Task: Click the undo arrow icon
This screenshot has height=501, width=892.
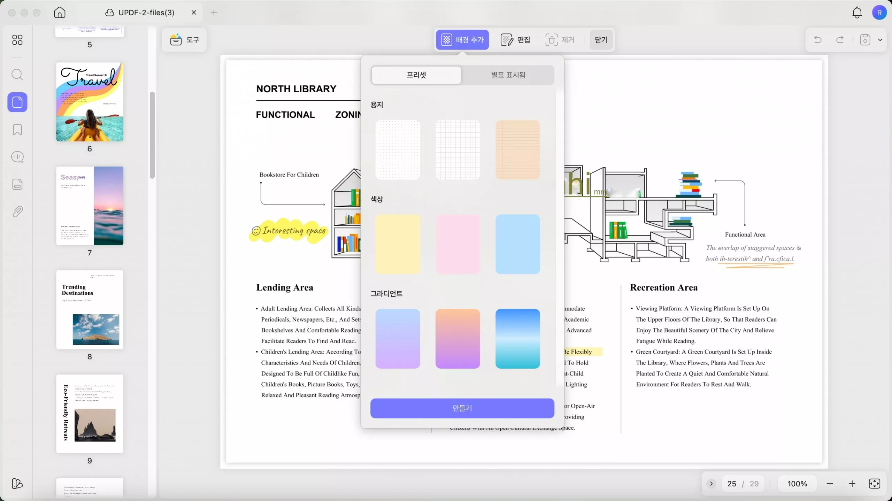Action: pos(817,40)
